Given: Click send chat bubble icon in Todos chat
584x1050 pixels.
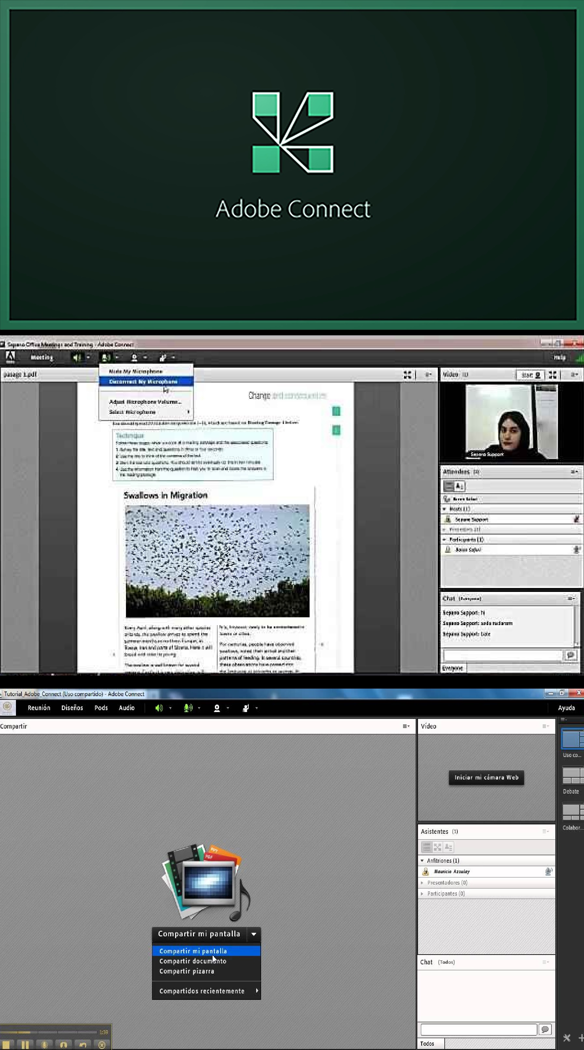Looking at the screenshot, I should [545, 1029].
